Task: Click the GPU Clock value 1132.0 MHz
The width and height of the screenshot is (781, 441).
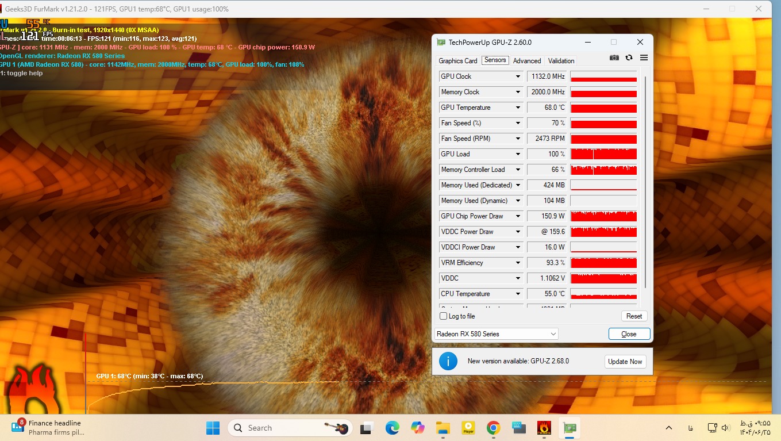Action: [547, 76]
